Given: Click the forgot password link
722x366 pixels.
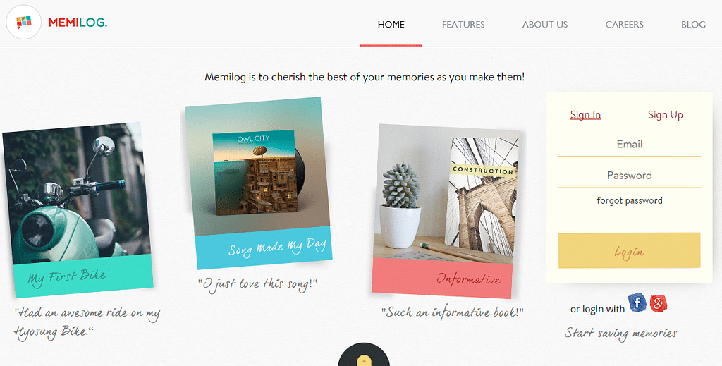Looking at the screenshot, I should (630, 201).
